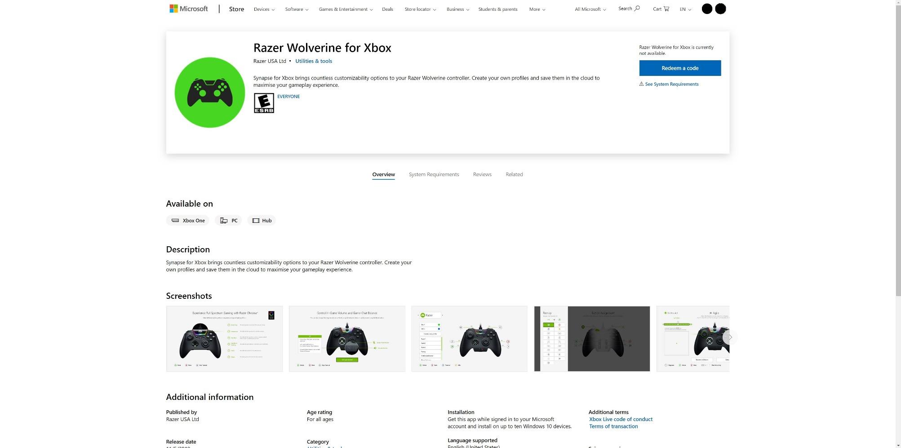
Task: Click the second black account circle
Action: click(720, 9)
